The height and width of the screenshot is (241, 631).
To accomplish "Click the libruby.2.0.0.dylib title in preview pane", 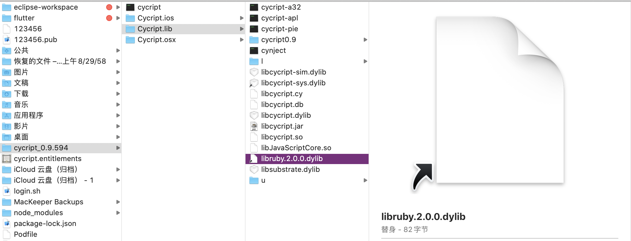I will coord(423,217).
